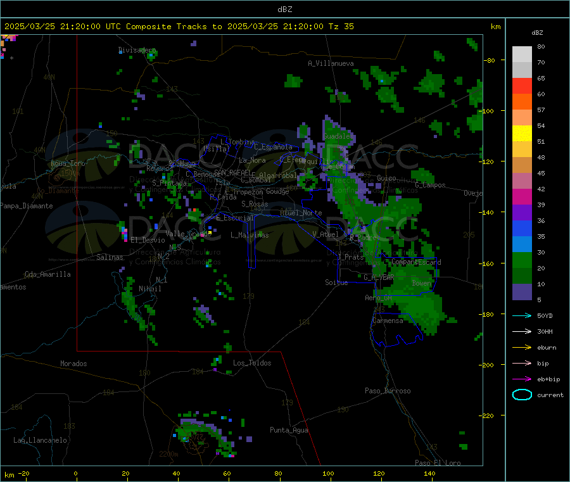Click the 50YD cyan arrow legend icon
This screenshot has height=482, width=570.
[x=522, y=315]
